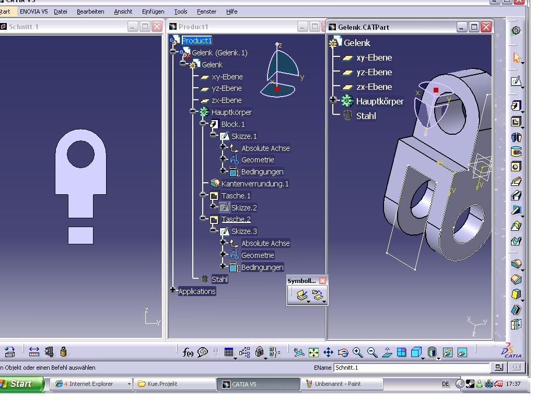Select Product1 root node in tree
This screenshot has height=401, width=535.
pos(196,41)
